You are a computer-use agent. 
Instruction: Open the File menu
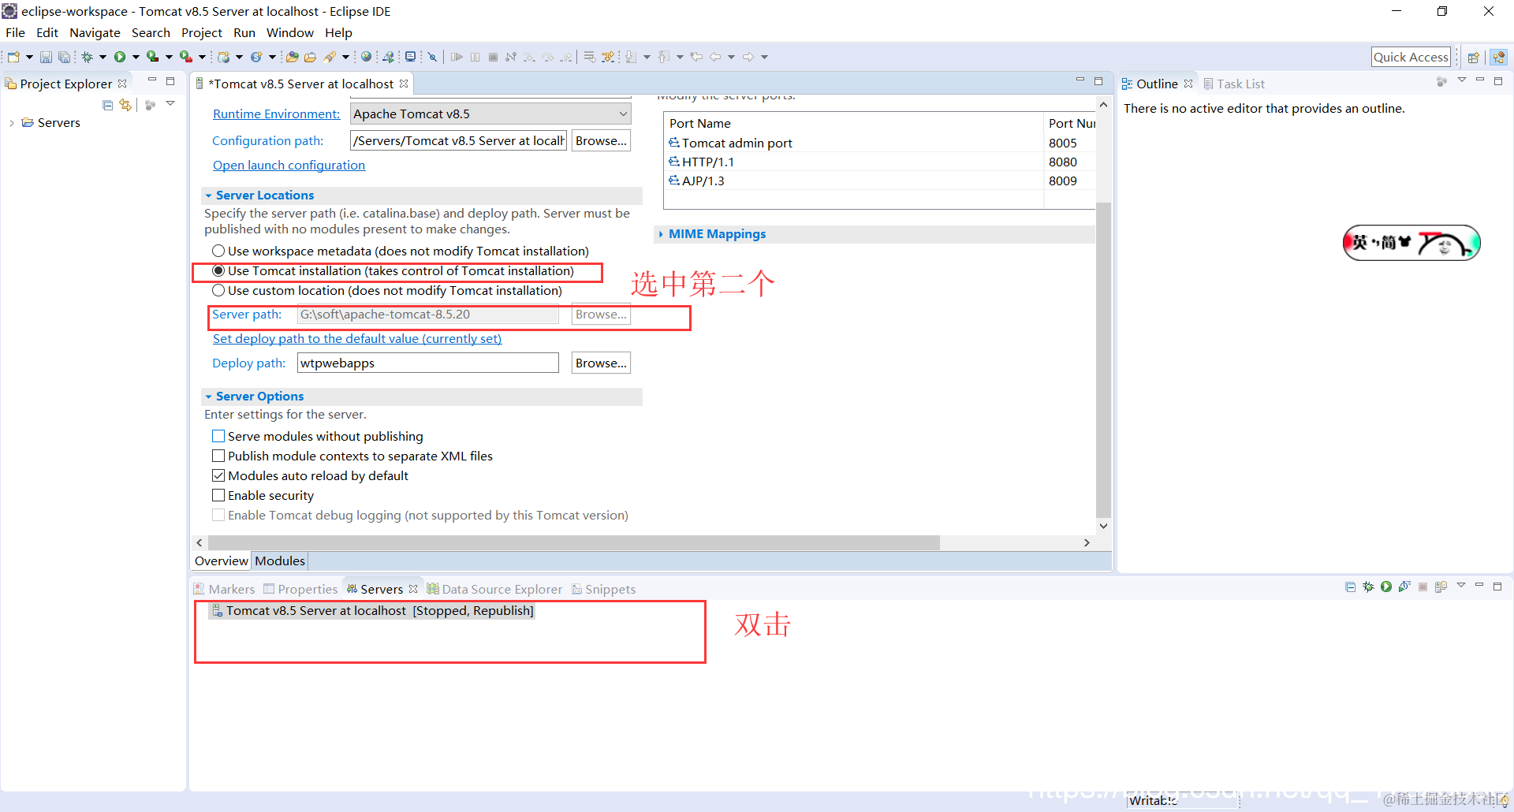[x=15, y=32]
